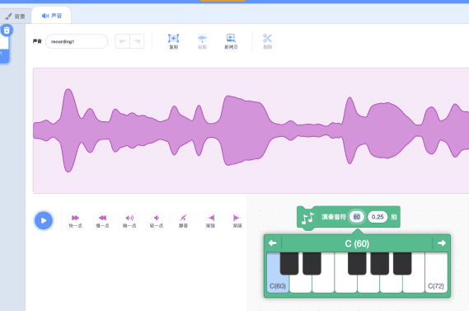Click the Copy (复制) tool icon
The height and width of the screenshot is (311, 469).
pos(173,41)
